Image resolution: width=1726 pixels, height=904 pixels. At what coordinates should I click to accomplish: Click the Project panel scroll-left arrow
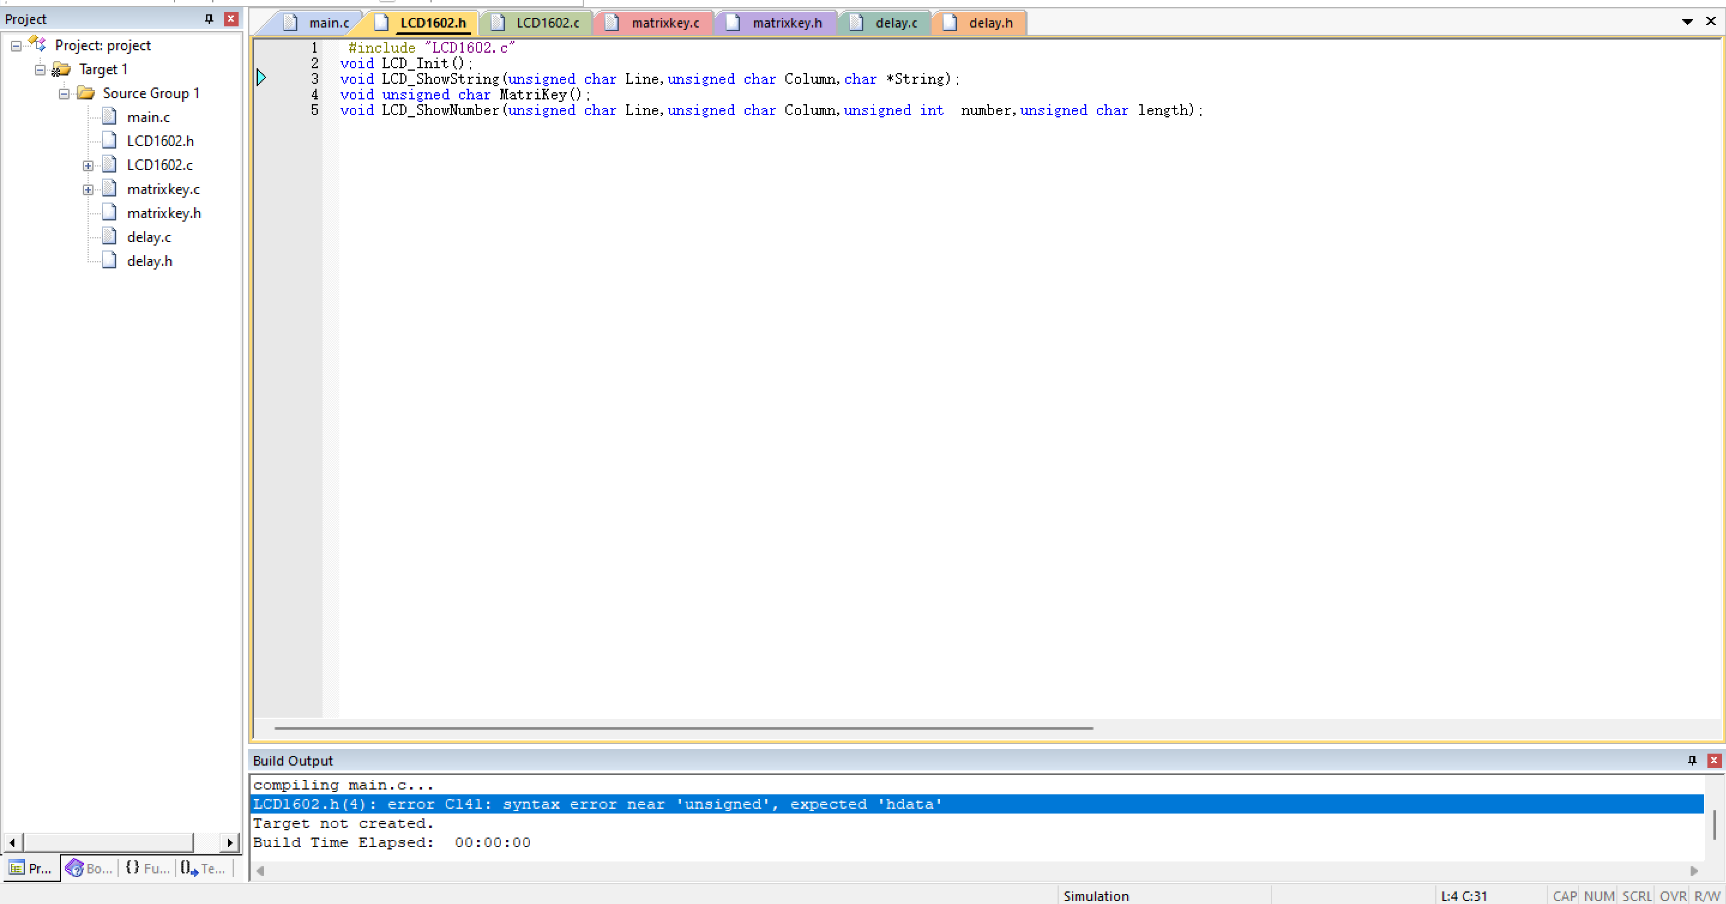13,842
